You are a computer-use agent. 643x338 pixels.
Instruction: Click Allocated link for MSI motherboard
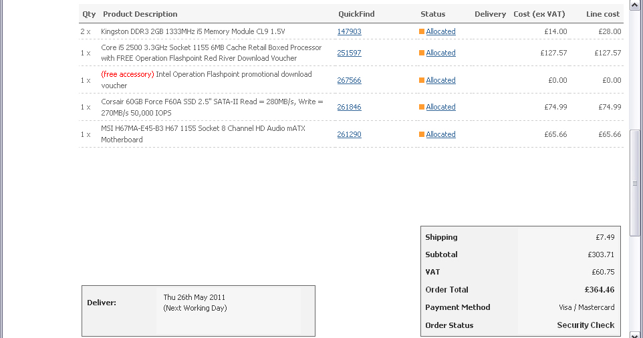440,134
